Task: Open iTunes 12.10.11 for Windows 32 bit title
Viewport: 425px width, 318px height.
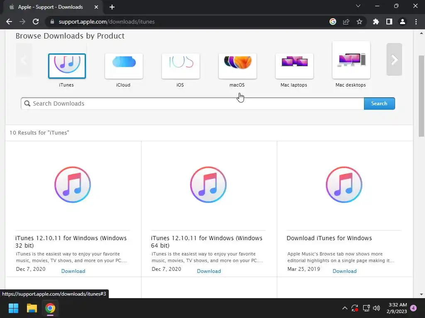Action: (71, 242)
